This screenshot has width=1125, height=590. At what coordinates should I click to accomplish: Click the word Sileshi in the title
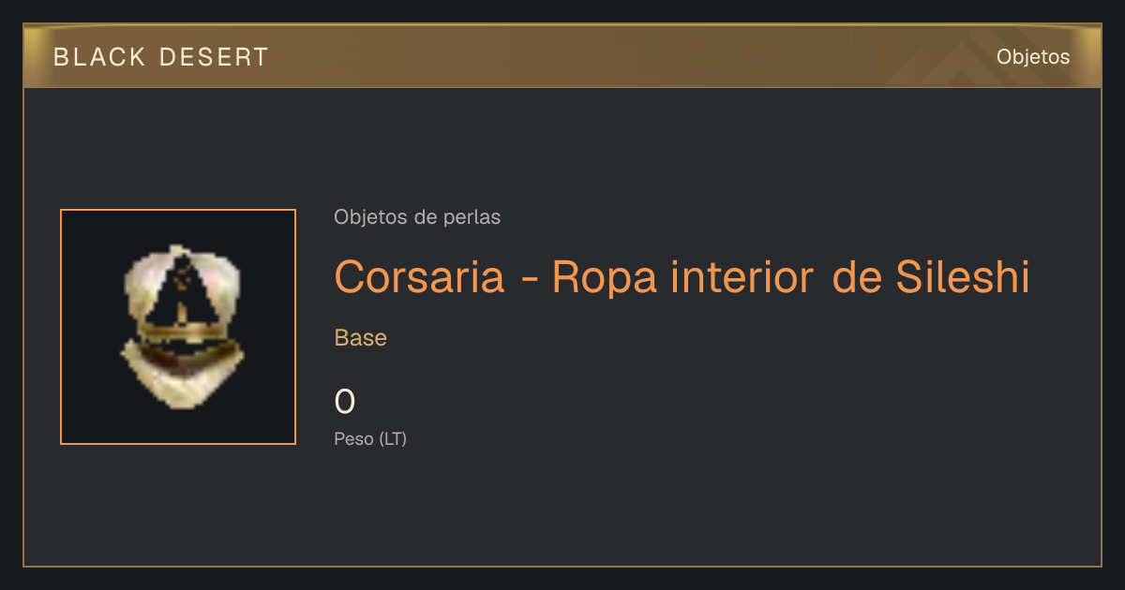click(x=963, y=276)
